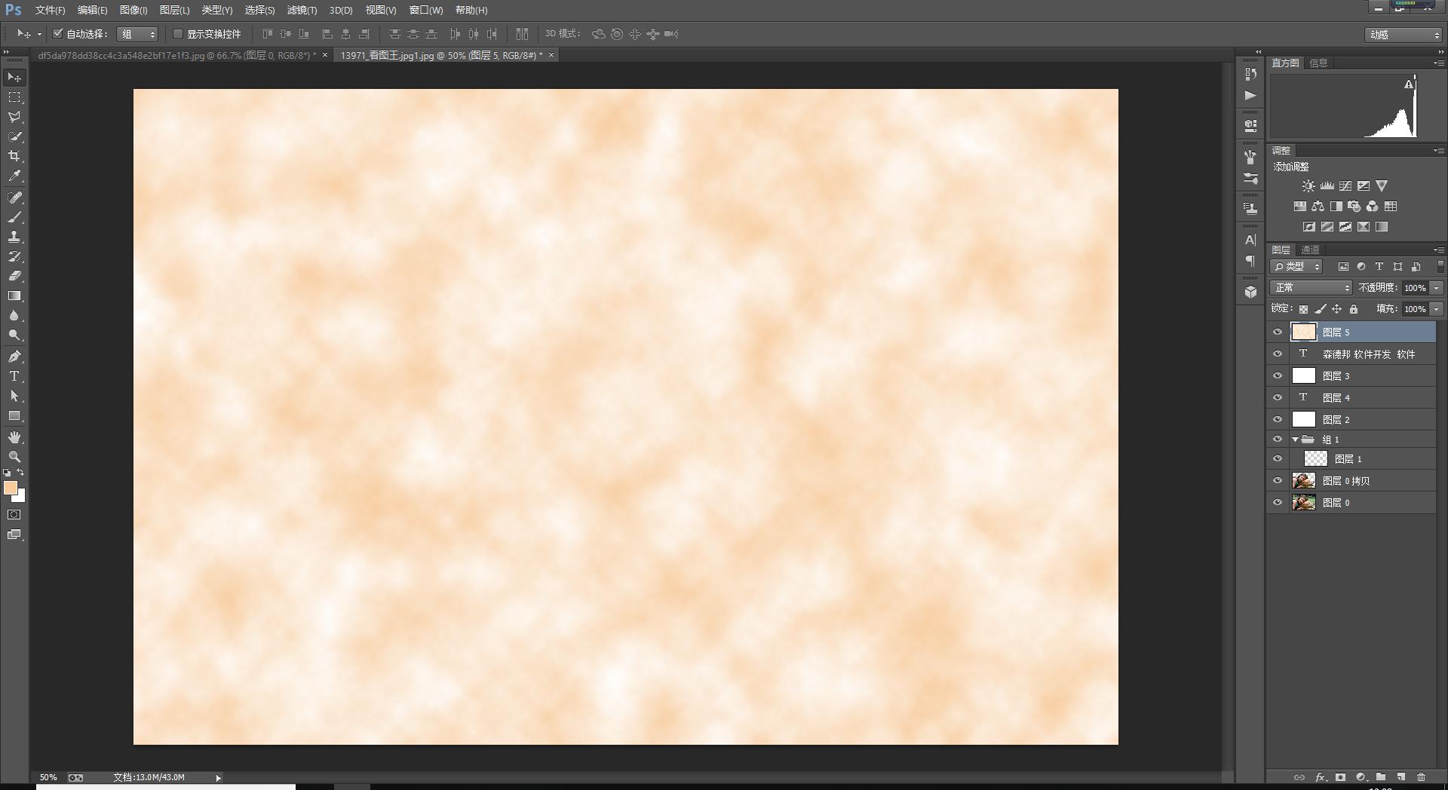Open the Layers panel options menu

point(1439,250)
